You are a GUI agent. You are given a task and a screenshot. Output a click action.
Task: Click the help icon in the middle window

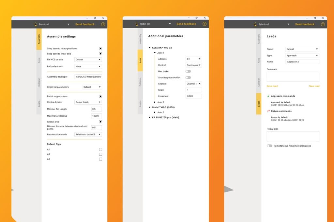[x=205, y=24]
